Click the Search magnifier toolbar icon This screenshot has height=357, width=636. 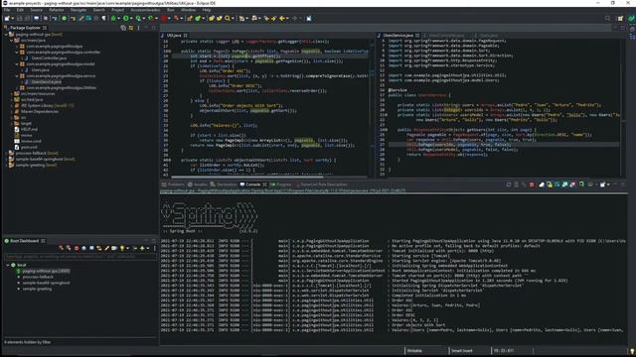(228, 18)
